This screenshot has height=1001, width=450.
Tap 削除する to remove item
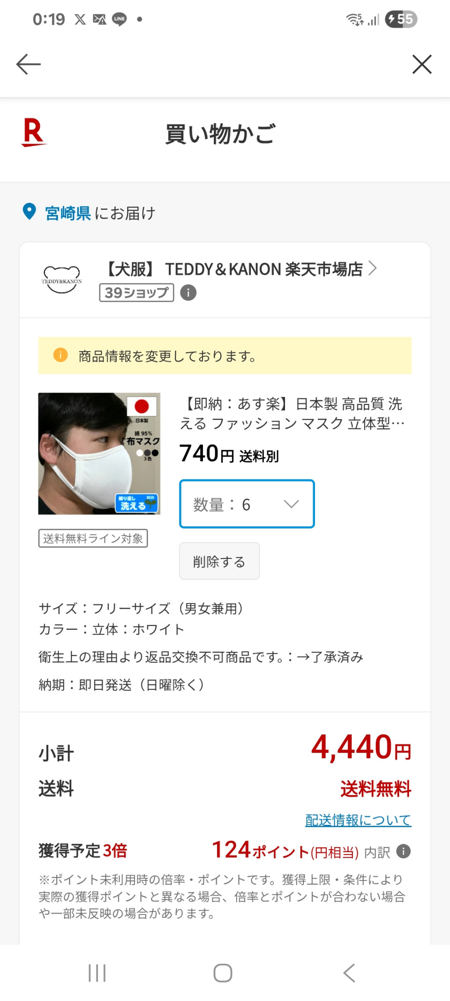[219, 561]
